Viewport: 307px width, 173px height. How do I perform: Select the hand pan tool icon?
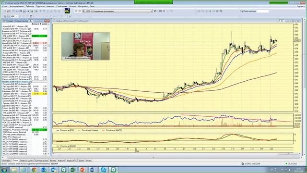[x=31, y=16]
